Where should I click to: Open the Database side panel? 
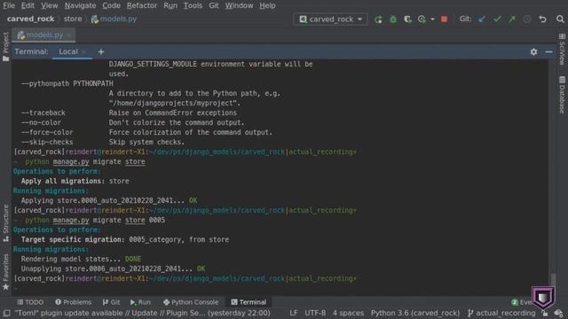[562, 95]
